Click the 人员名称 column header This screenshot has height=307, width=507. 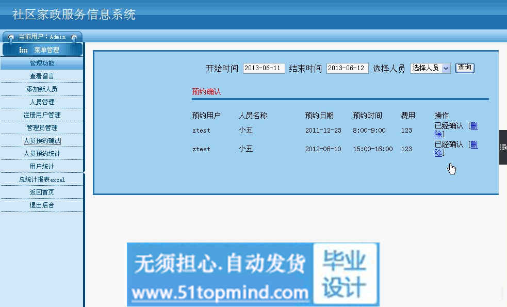click(x=253, y=116)
